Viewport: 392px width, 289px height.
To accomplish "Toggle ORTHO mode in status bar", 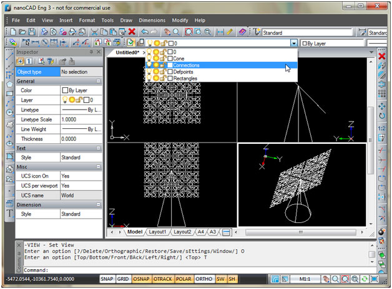I will 203,279.
